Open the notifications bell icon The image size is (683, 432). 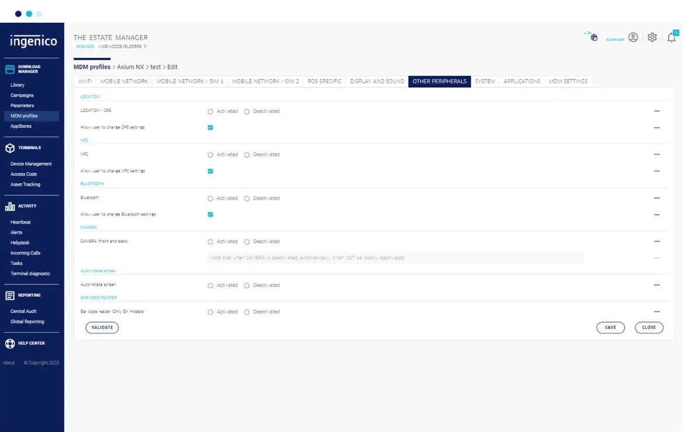pyautogui.click(x=671, y=38)
